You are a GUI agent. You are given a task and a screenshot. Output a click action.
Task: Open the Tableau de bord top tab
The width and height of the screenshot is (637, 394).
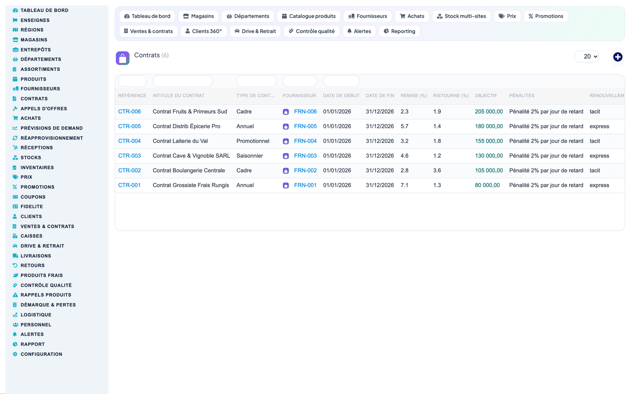point(147,16)
